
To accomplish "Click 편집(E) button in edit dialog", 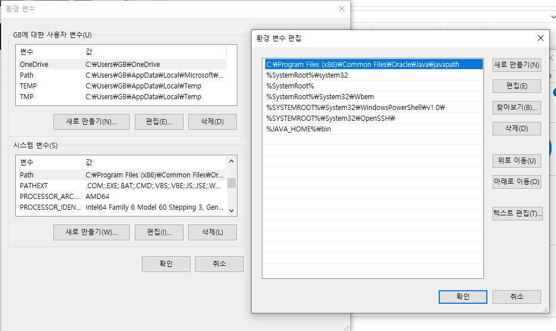I will coord(517,86).
